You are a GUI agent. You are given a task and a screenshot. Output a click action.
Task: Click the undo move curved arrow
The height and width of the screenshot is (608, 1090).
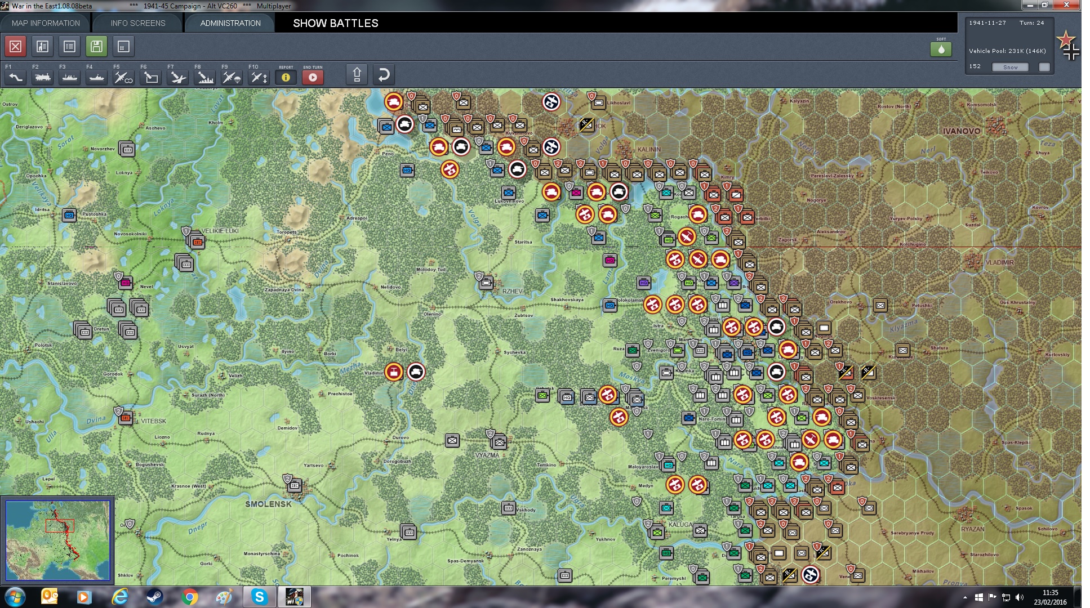[x=384, y=75]
